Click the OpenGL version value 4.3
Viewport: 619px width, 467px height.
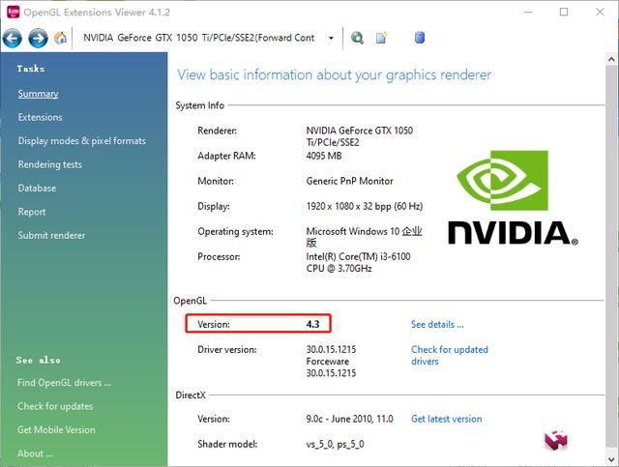tap(312, 324)
